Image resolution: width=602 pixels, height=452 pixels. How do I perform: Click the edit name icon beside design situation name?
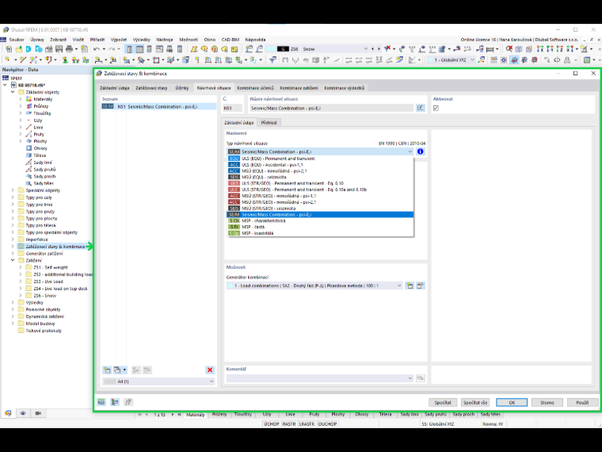pyautogui.click(x=421, y=108)
